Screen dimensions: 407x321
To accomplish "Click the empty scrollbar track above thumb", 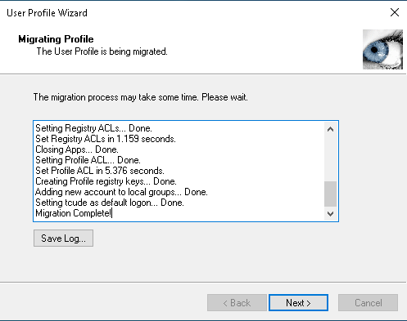I will point(330,158).
